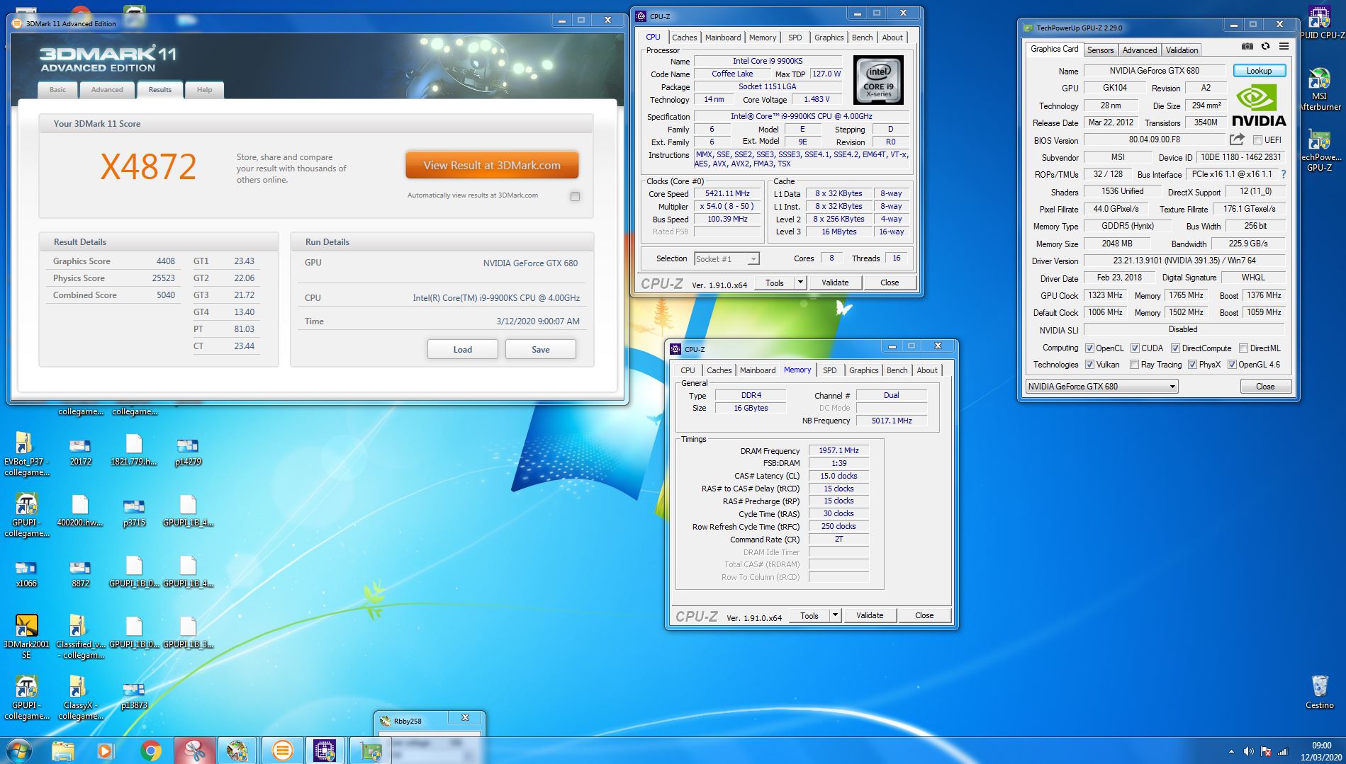This screenshot has width=1346, height=764.
Task: Click the Validation tab in GPU-Z
Action: pos(1182,50)
